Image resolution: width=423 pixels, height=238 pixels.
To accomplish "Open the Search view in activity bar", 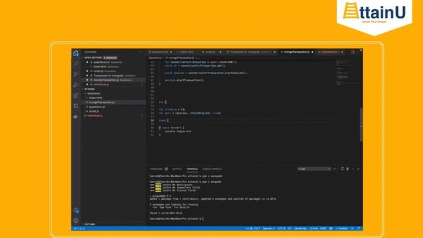I will click(76, 63).
